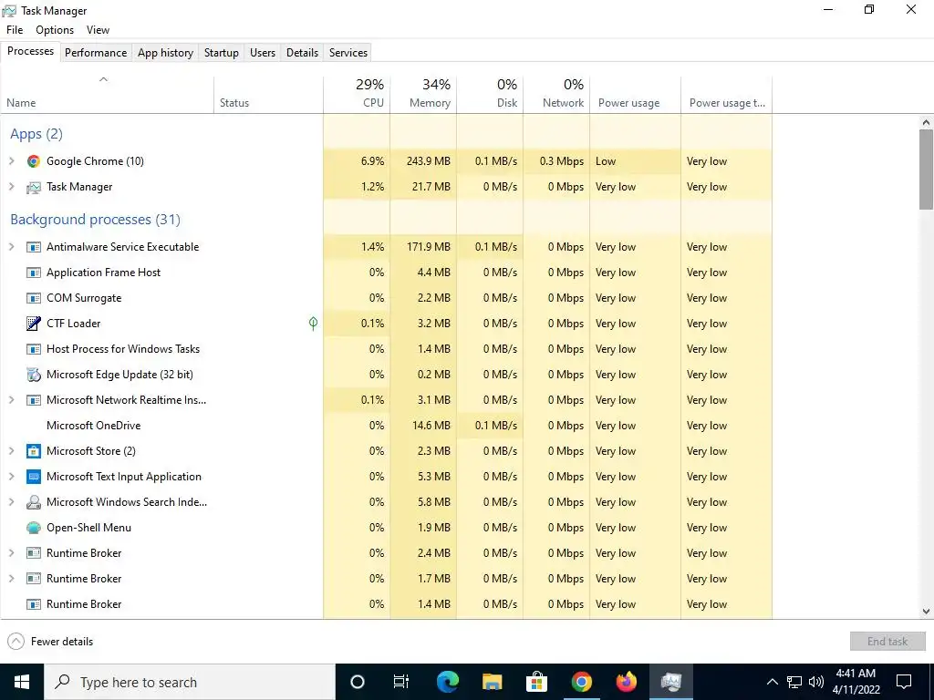Viewport: 934px width, 700px height.
Task: Click the COM Surrogate icon
Action: click(34, 298)
